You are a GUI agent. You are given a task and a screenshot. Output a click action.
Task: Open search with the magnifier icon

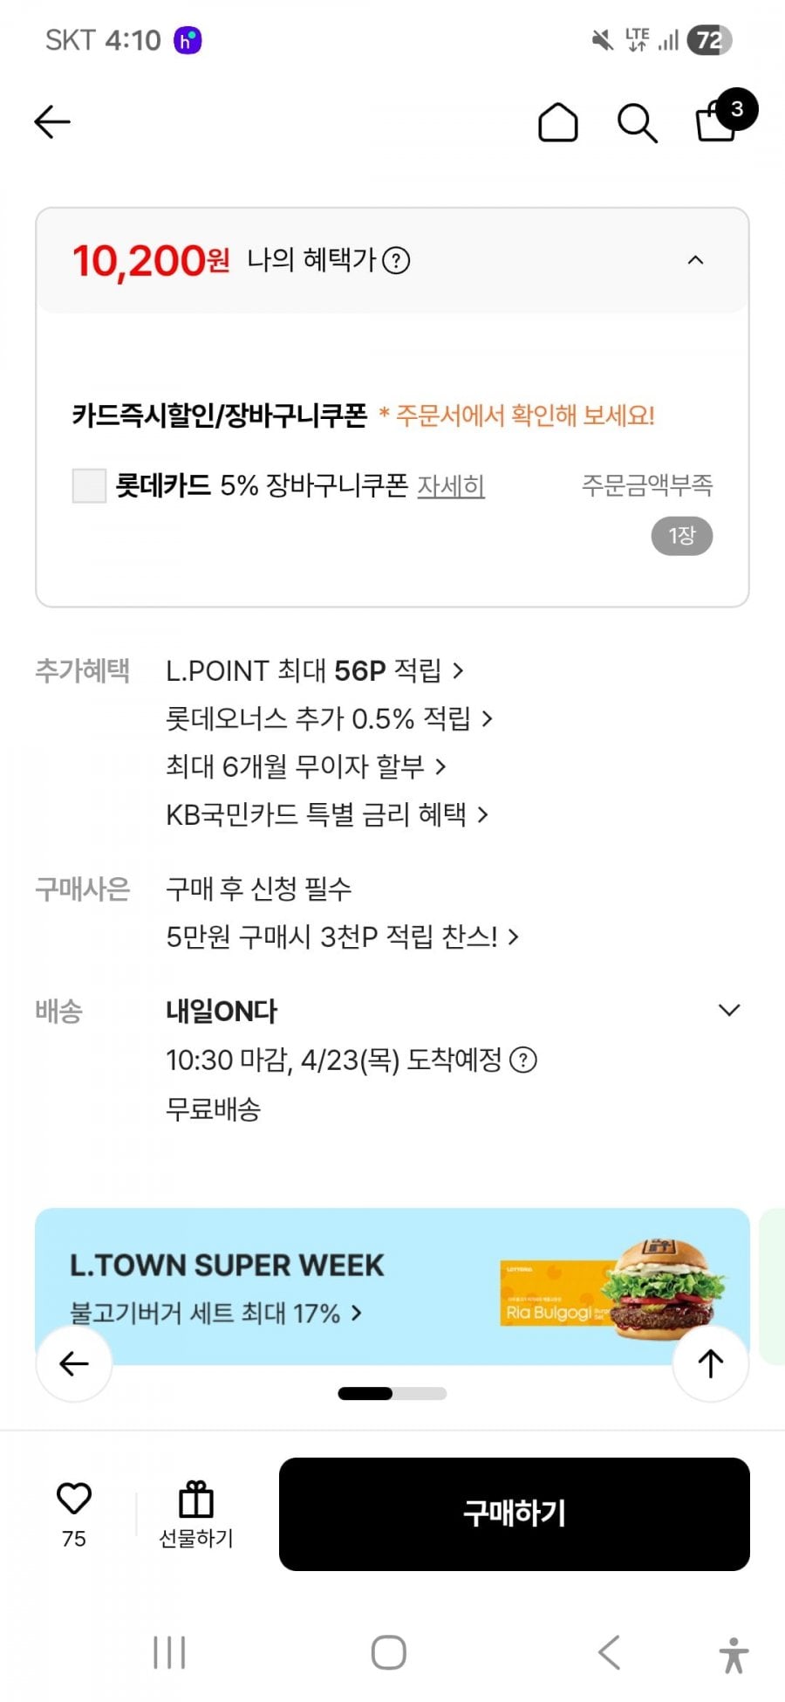pos(637,123)
